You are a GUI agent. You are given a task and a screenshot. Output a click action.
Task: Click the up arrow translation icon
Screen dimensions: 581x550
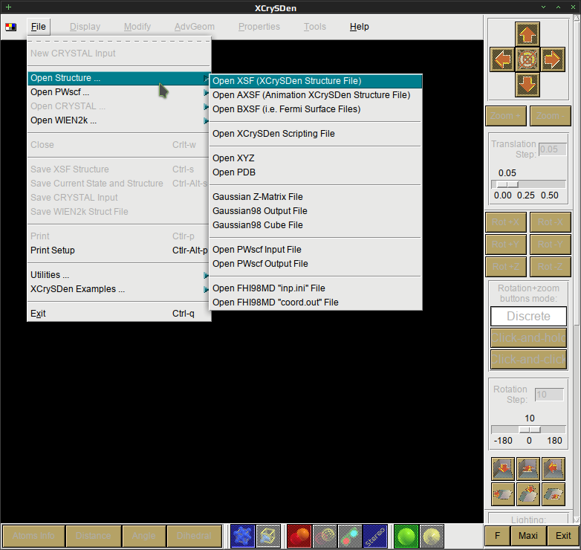click(x=527, y=33)
